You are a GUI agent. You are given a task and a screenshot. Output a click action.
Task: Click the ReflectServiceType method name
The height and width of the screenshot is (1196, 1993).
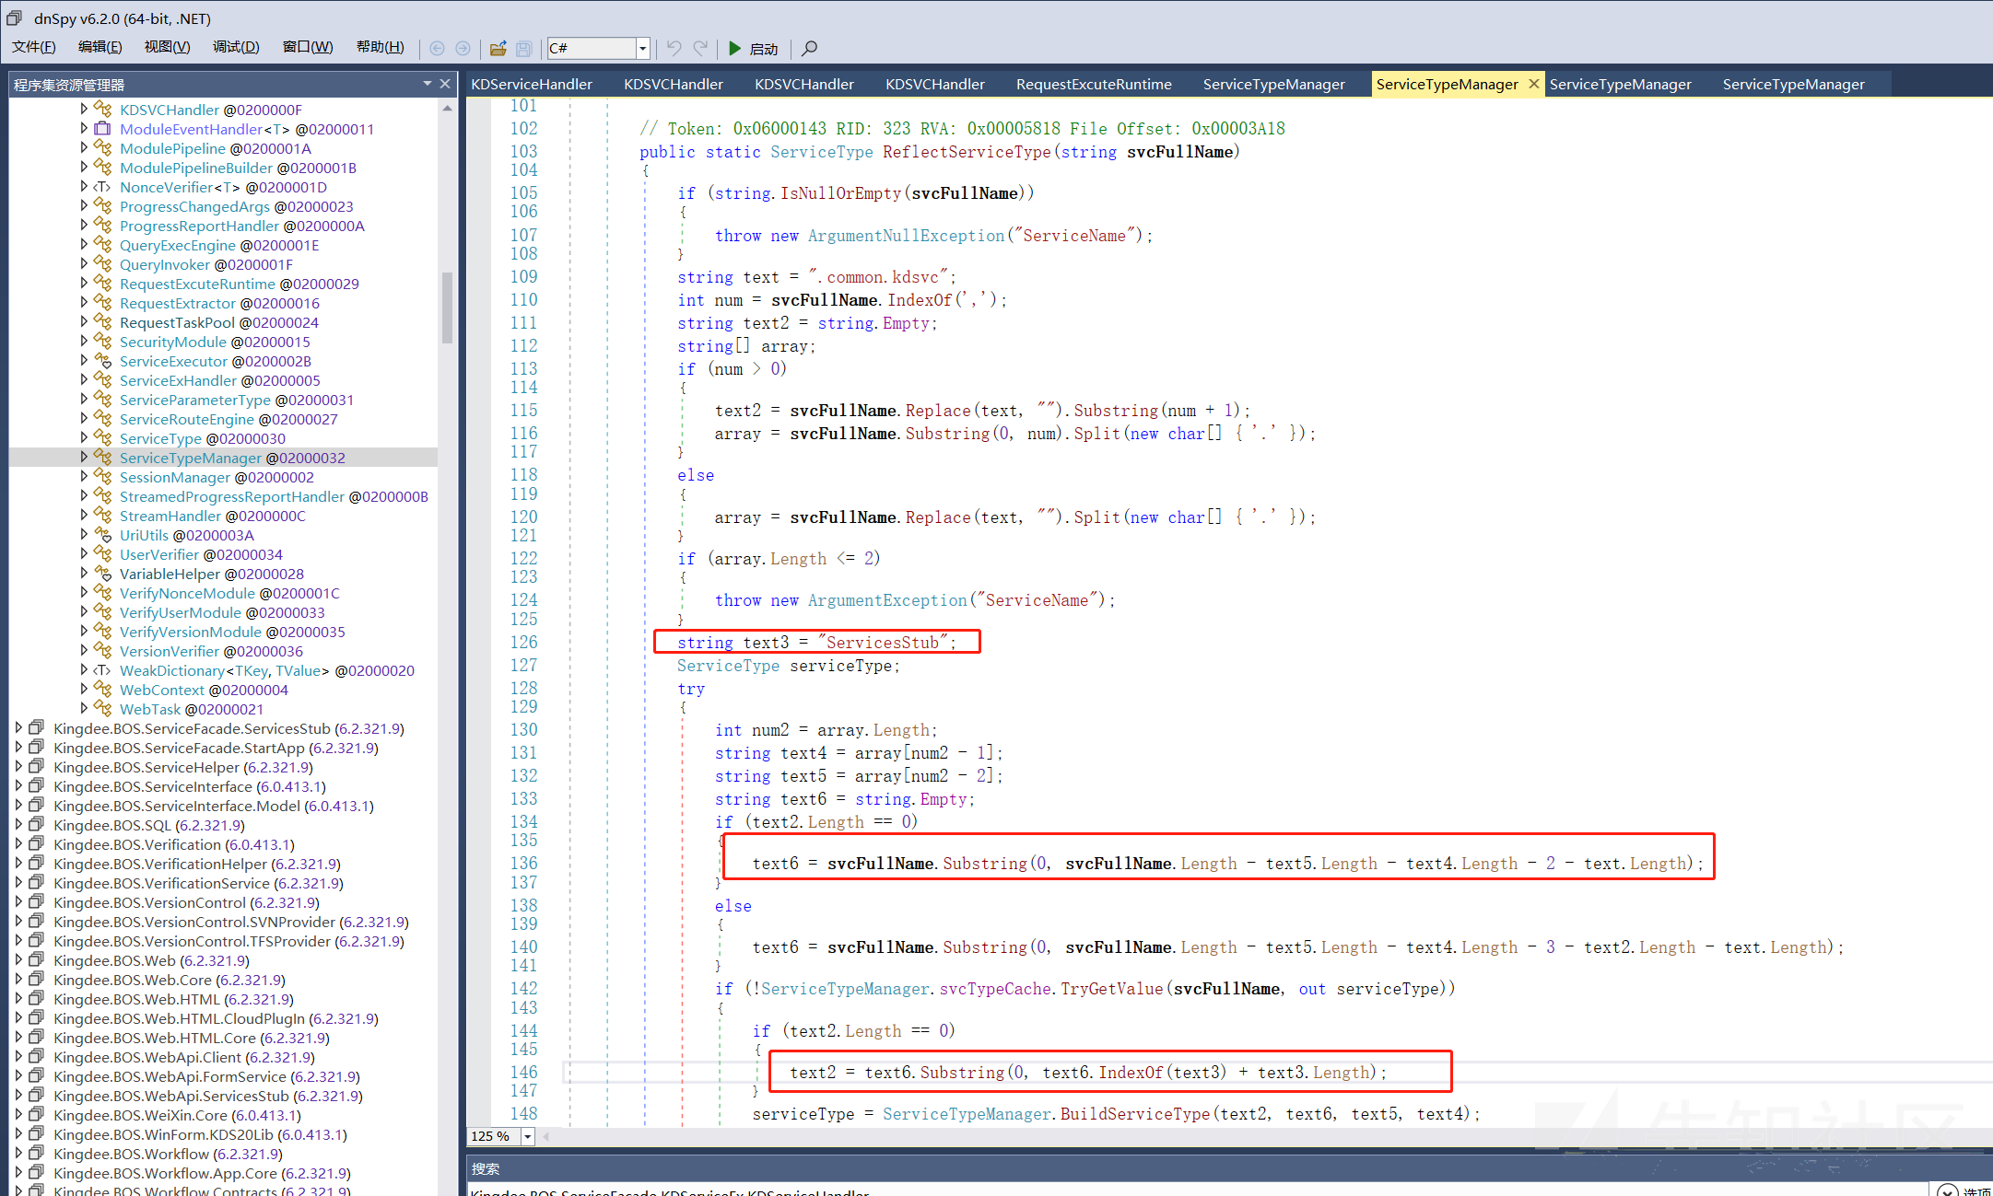[x=967, y=152]
